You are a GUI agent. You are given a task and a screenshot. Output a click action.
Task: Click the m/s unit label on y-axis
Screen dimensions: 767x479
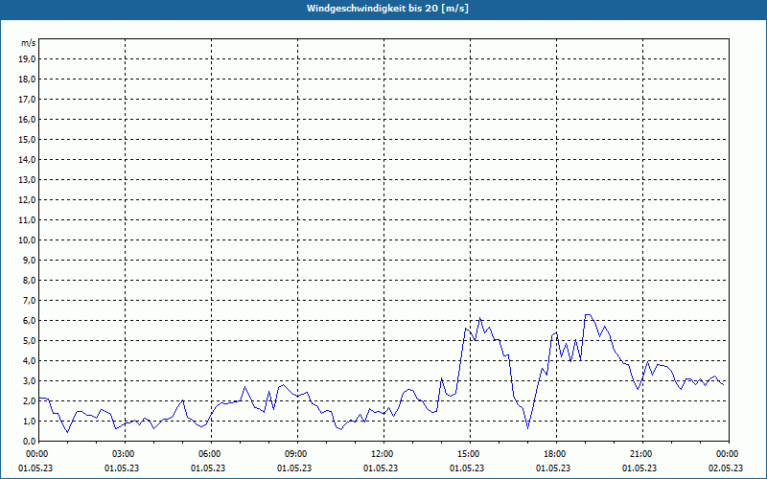coord(29,43)
